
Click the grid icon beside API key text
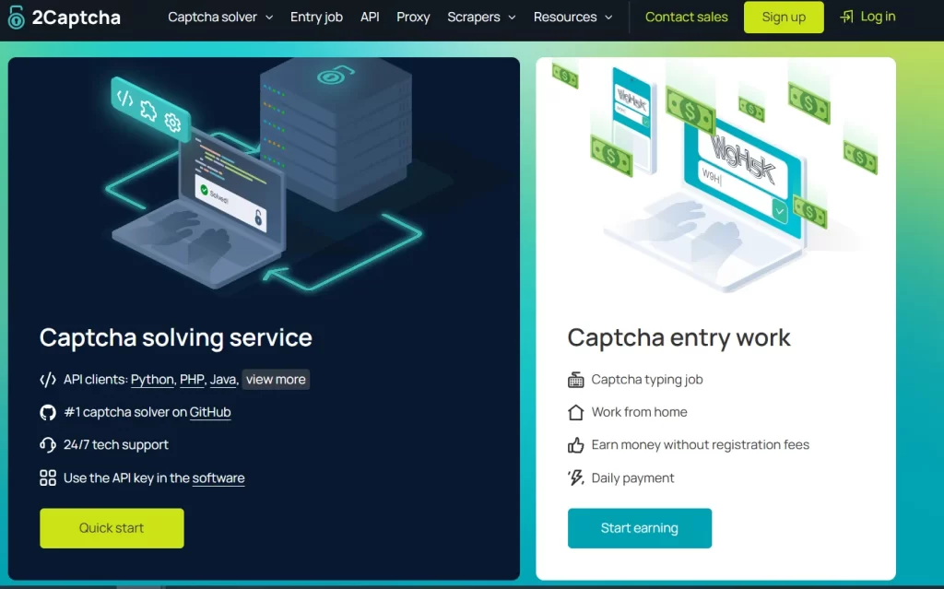[48, 477]
